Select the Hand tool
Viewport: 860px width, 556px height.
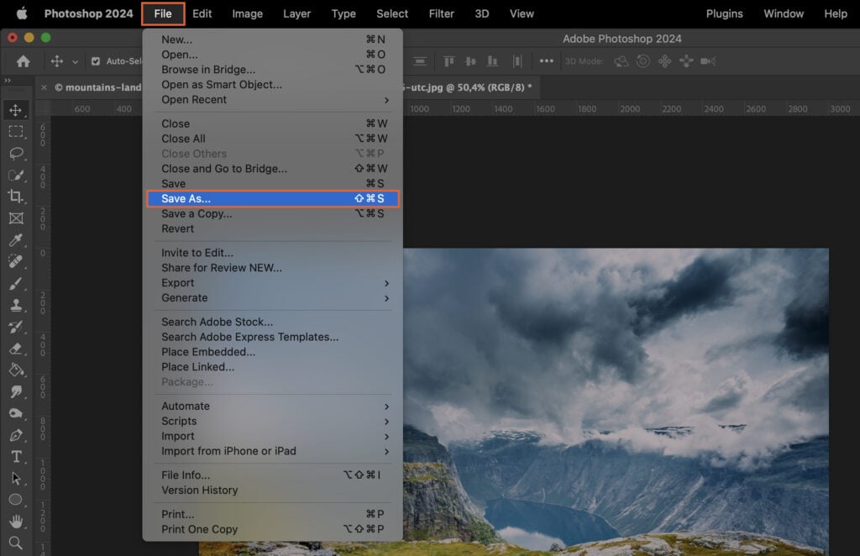(x=17, y=521)
